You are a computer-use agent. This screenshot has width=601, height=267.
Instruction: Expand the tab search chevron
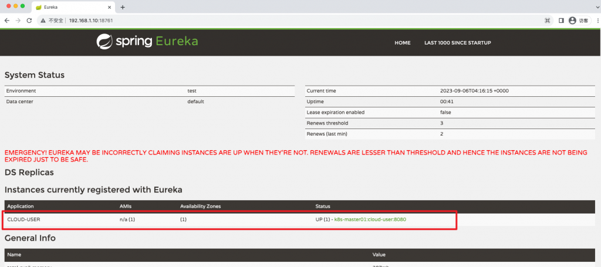597,7
